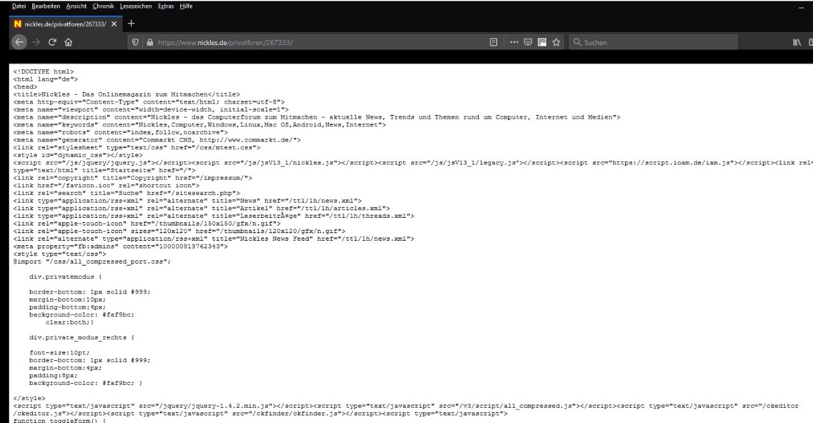Open the Ansicht menu
813x423 pixels.
coord(76,6)
